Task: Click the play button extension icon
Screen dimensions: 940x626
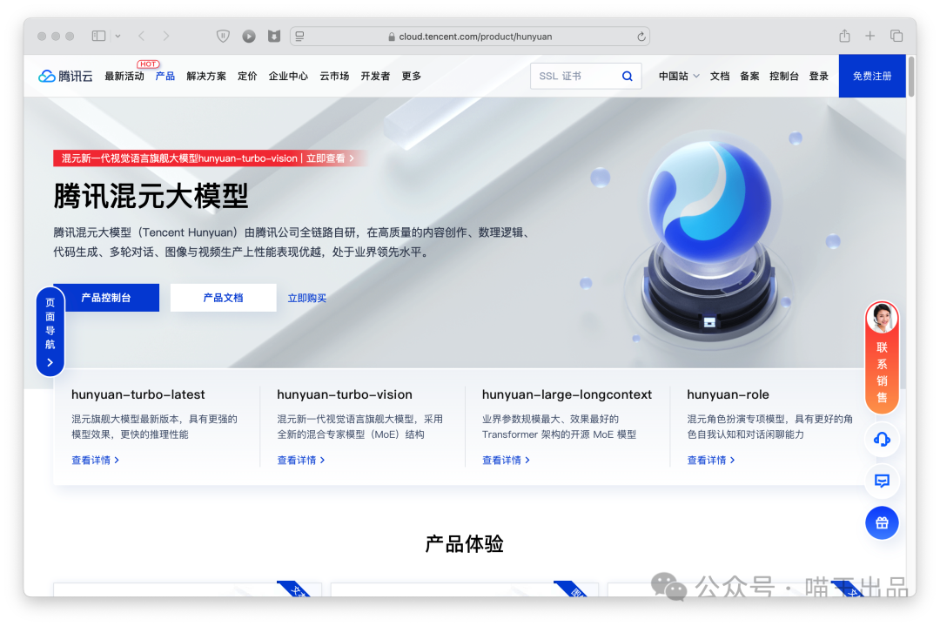Action: [x=249, y=36]
